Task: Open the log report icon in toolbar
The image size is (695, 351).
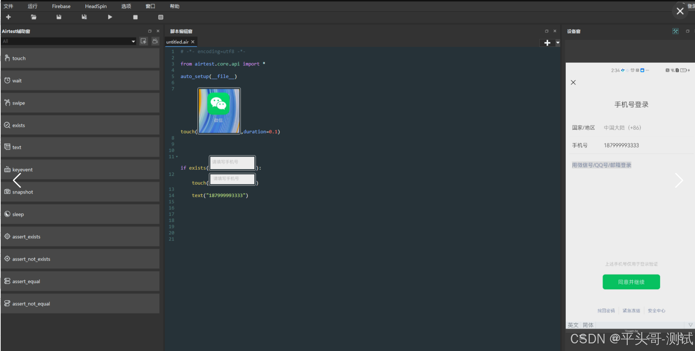Action: (x=161, y=17)
